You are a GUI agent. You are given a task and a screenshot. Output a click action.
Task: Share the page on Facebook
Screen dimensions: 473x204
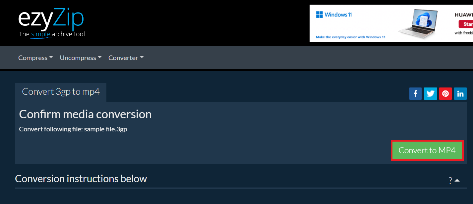coord(415,93)
